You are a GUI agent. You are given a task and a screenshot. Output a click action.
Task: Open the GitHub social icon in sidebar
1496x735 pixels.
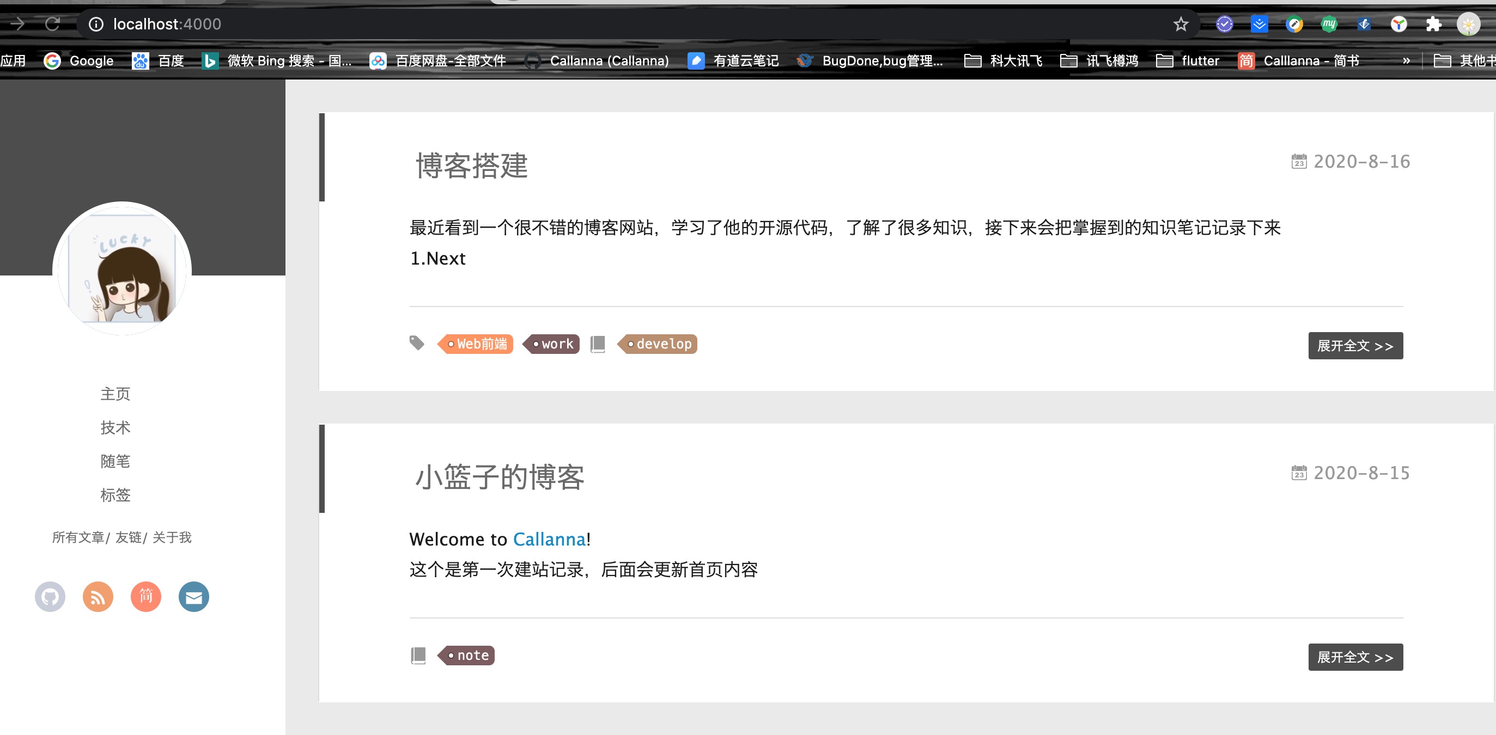click(x=50, y=596)
